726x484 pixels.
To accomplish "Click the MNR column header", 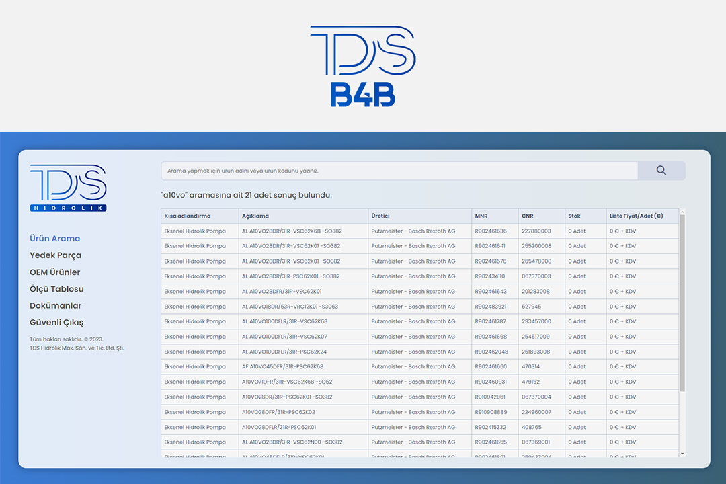I will 481,216.
